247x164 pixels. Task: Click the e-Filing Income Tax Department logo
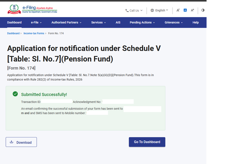32,9
